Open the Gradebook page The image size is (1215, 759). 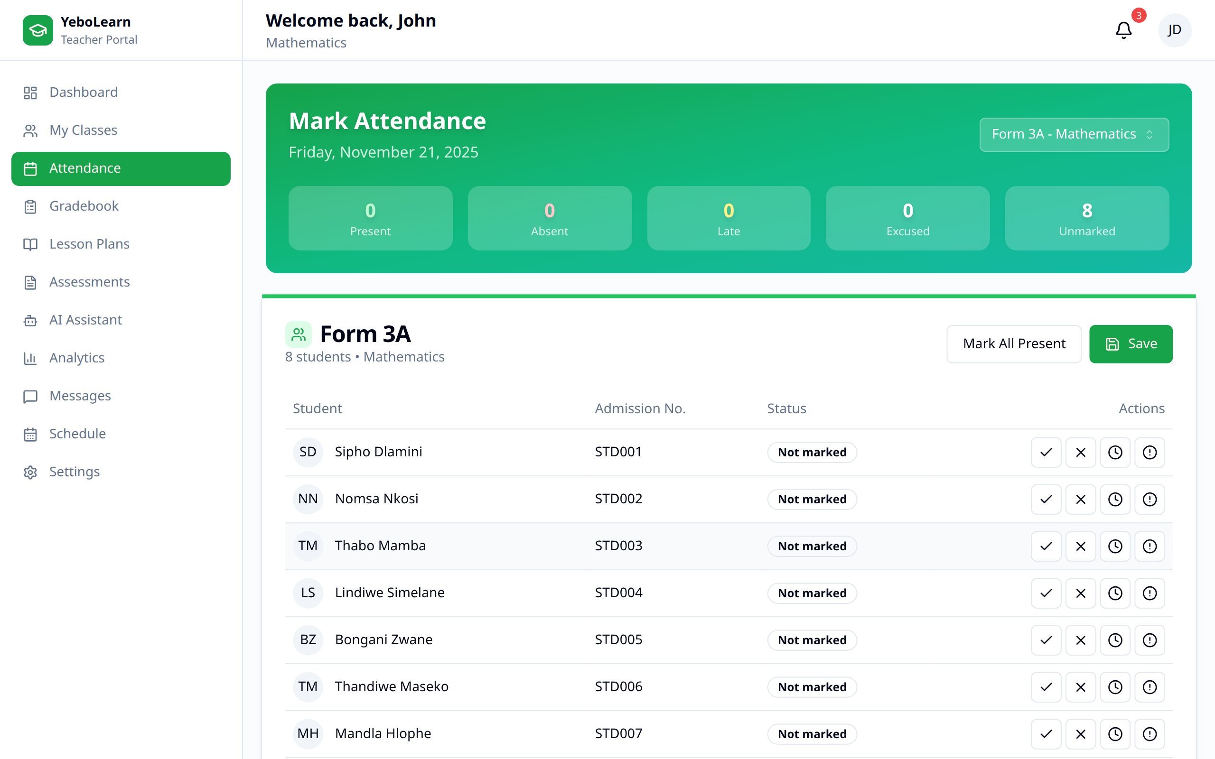(121, 206)
